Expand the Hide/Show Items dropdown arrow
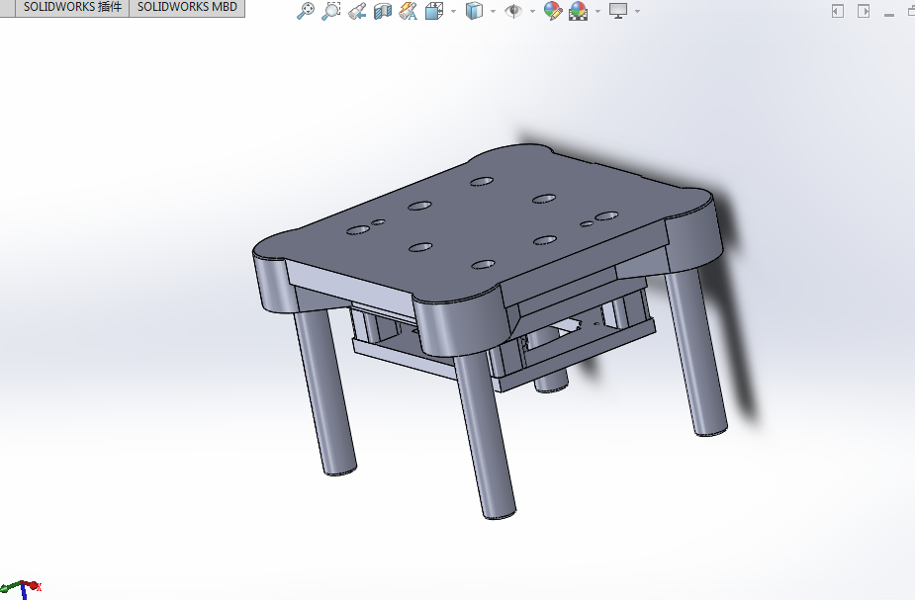Viewport: 915px width, 600px height. 532,11
